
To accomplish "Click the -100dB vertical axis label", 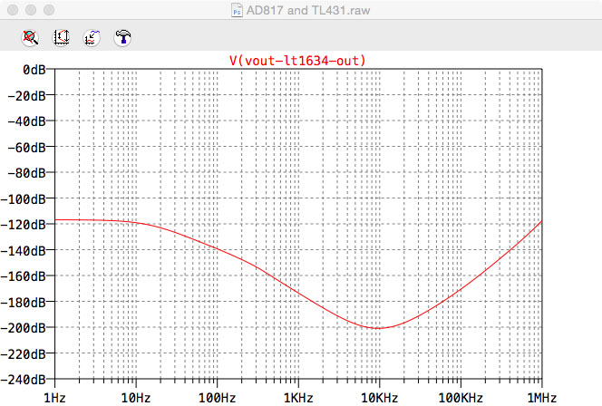I will pos(23,199).
